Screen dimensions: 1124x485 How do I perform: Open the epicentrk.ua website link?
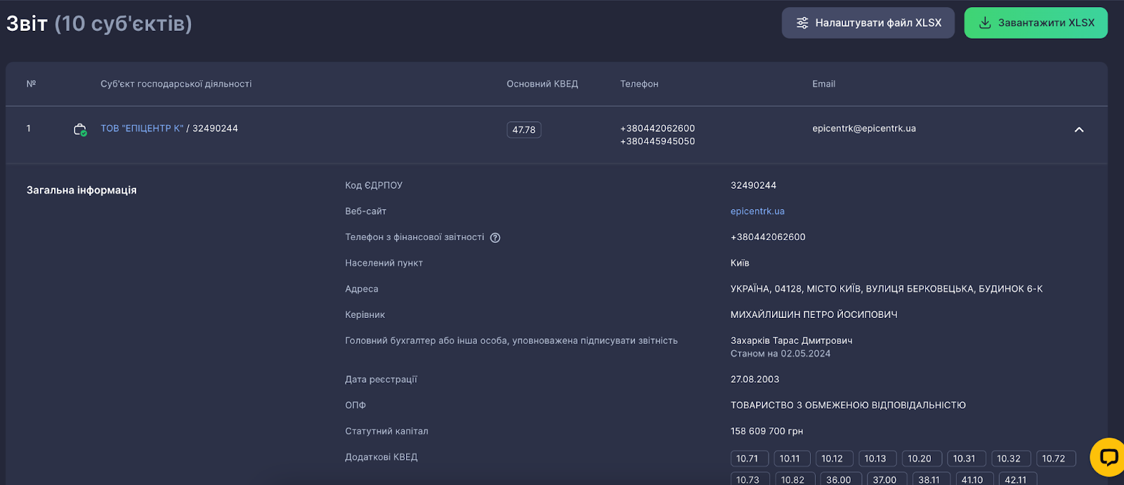[x=757, y=211]
